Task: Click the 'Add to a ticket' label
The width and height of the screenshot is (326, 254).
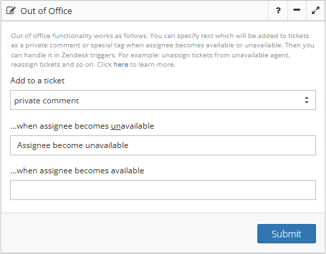Action: (37, 81)
